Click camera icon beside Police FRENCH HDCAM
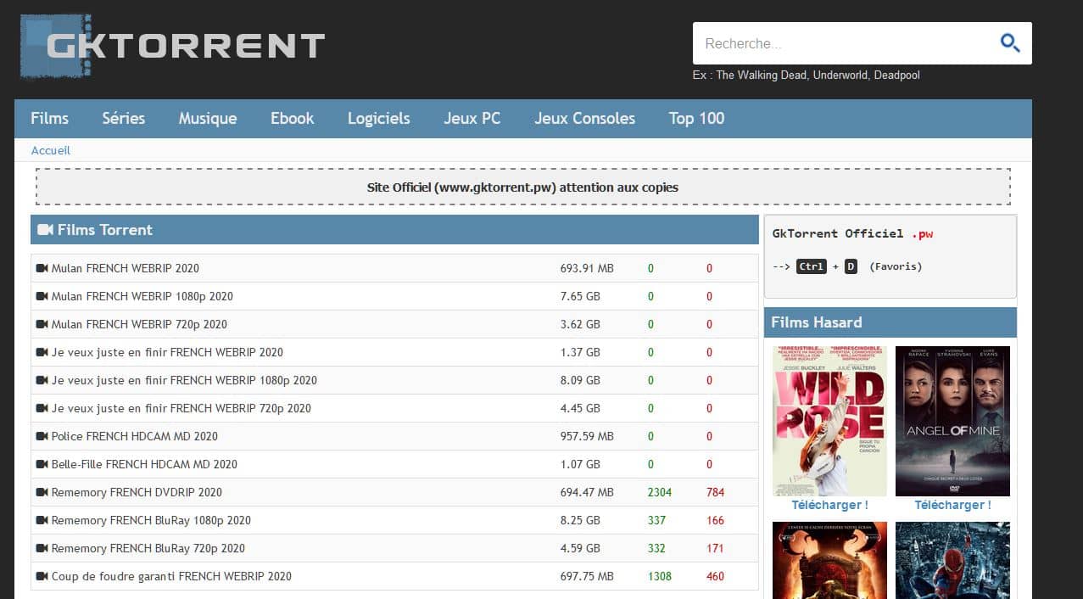The height and width of the screenshot is (599, 1083). click(x=42, y=436)
